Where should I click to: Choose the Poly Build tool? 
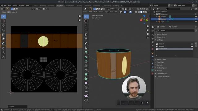click(86, 74)
